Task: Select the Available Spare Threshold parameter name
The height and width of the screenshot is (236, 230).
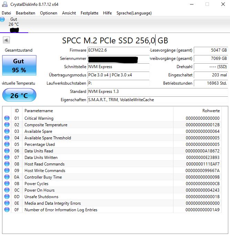Action: 48,138
